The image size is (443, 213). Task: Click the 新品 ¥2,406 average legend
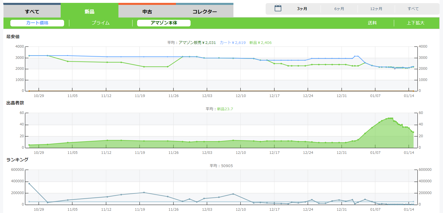click(x=260, y=42)
